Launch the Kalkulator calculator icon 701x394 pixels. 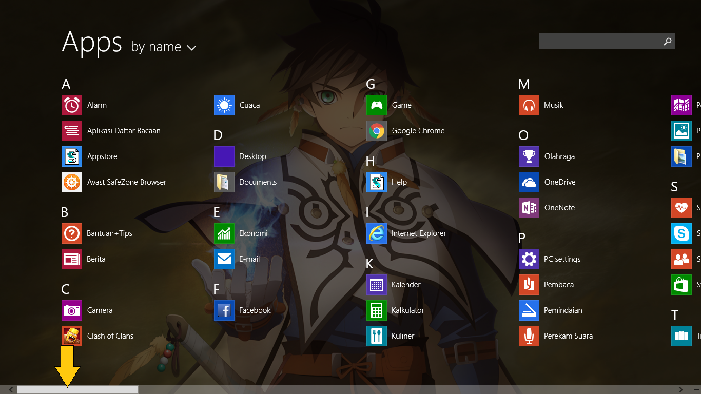[x=377, y=310]
